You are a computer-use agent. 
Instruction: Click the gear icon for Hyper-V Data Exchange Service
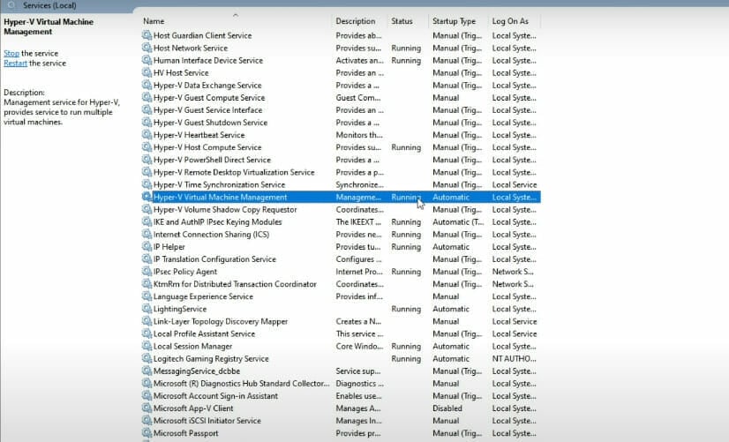[147, 86]
